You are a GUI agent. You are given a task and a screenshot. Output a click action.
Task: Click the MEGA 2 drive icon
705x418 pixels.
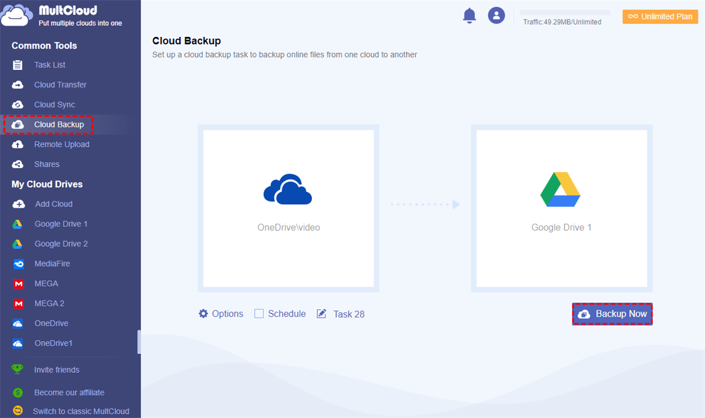(x=18, y=304)
